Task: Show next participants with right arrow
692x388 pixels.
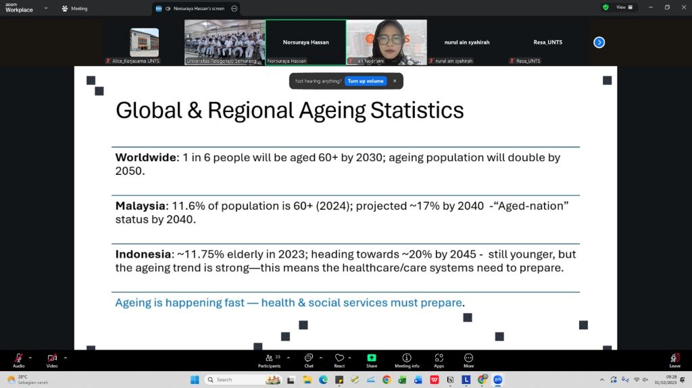Action: pos(599,43)
